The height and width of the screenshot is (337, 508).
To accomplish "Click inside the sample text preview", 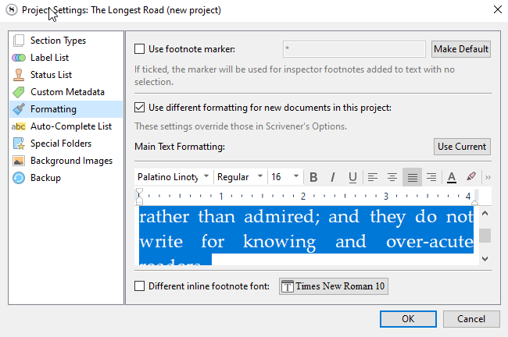I will (x=306, y=236).
